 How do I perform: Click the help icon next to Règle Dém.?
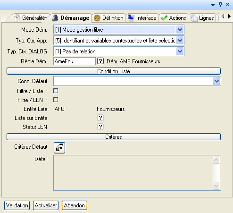(x=100, y=61)
